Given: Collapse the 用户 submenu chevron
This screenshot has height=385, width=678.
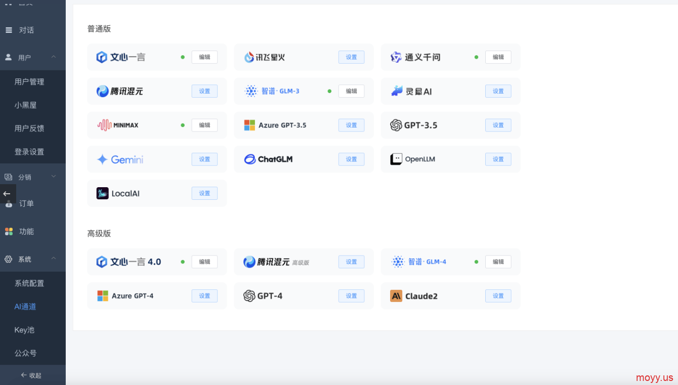Looking at the screenshot, I should (54, 57).
